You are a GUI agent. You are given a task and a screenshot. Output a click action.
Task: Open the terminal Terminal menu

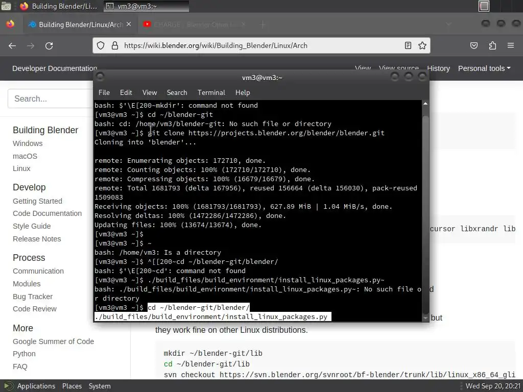coord(211,92)
